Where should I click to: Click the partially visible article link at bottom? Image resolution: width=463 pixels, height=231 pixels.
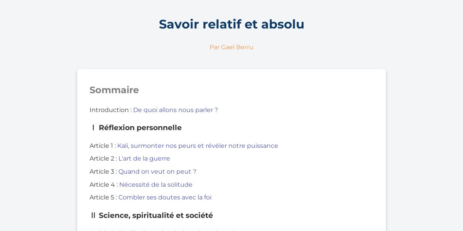(177, 230)
